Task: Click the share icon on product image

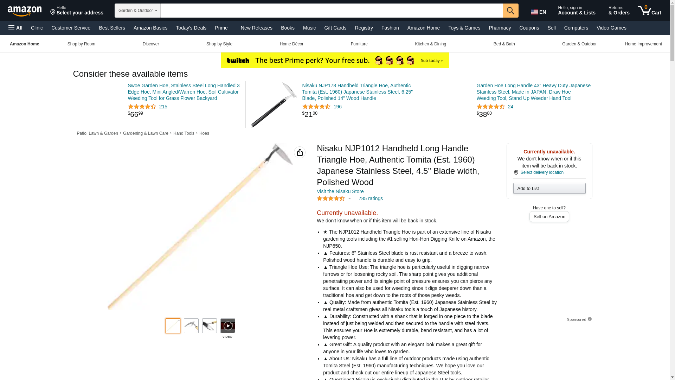Action: [300, 152]
